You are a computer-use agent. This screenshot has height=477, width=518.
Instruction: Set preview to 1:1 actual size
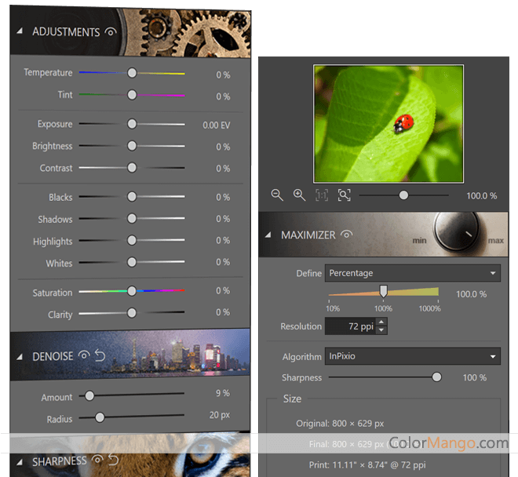[322, 195]
